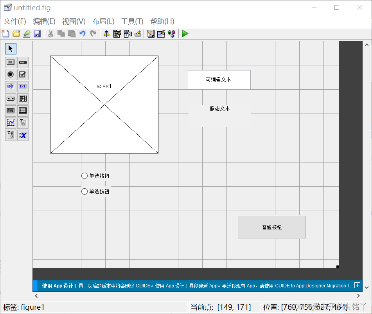Expand the App Designer notice banner

357,285
